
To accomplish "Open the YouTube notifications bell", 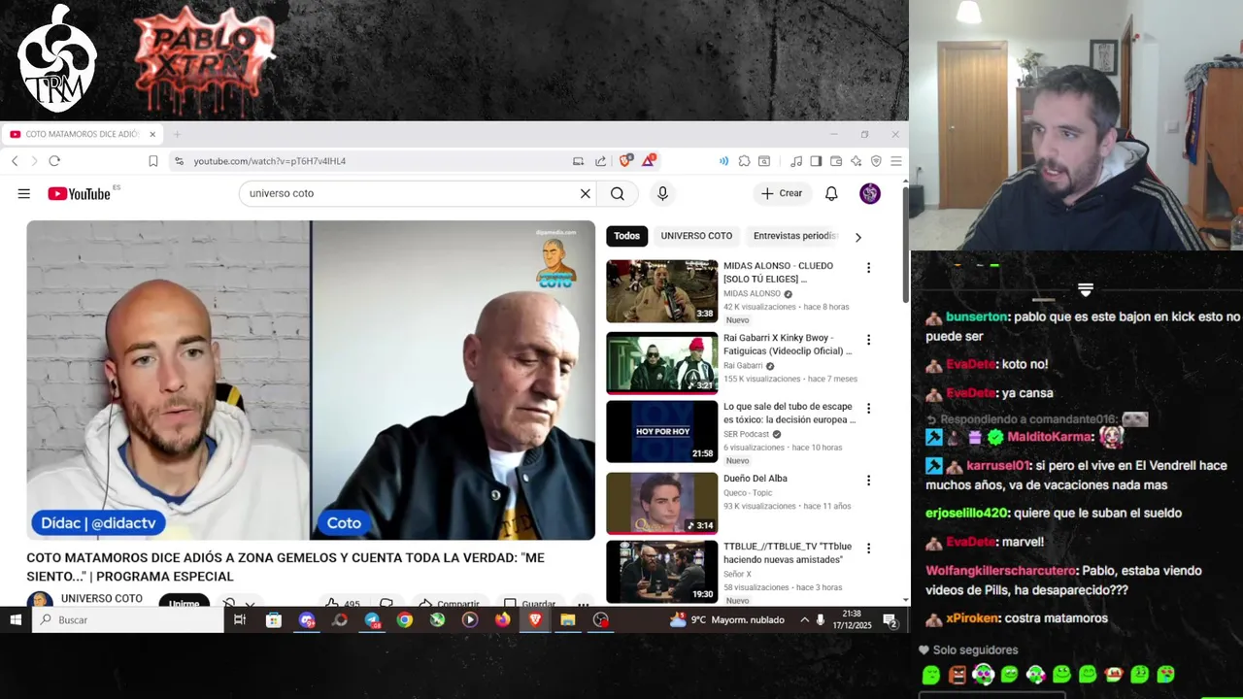I will (831, 193).
